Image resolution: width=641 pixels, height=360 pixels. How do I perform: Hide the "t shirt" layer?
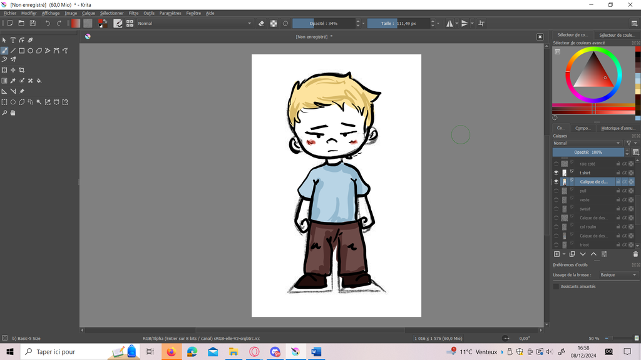pyautogui.click(x=556, y=172)
